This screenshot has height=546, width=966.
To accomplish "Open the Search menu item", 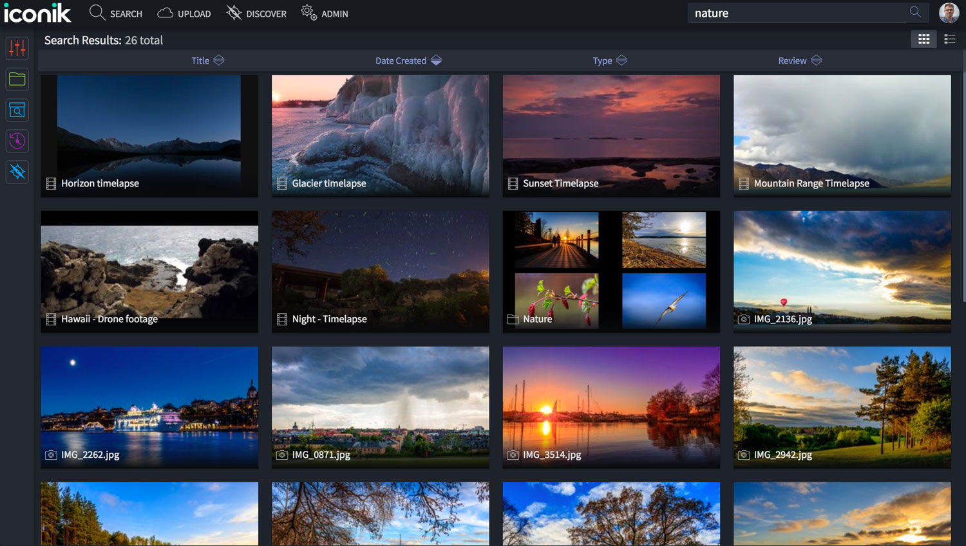I will [116, 13].
